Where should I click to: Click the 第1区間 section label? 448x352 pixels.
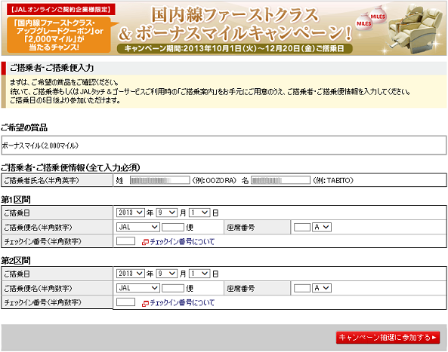point(16,200)
